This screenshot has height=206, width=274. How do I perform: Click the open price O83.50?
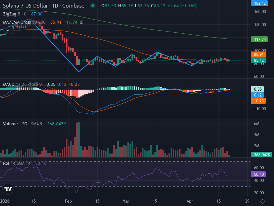click(109, 6)
